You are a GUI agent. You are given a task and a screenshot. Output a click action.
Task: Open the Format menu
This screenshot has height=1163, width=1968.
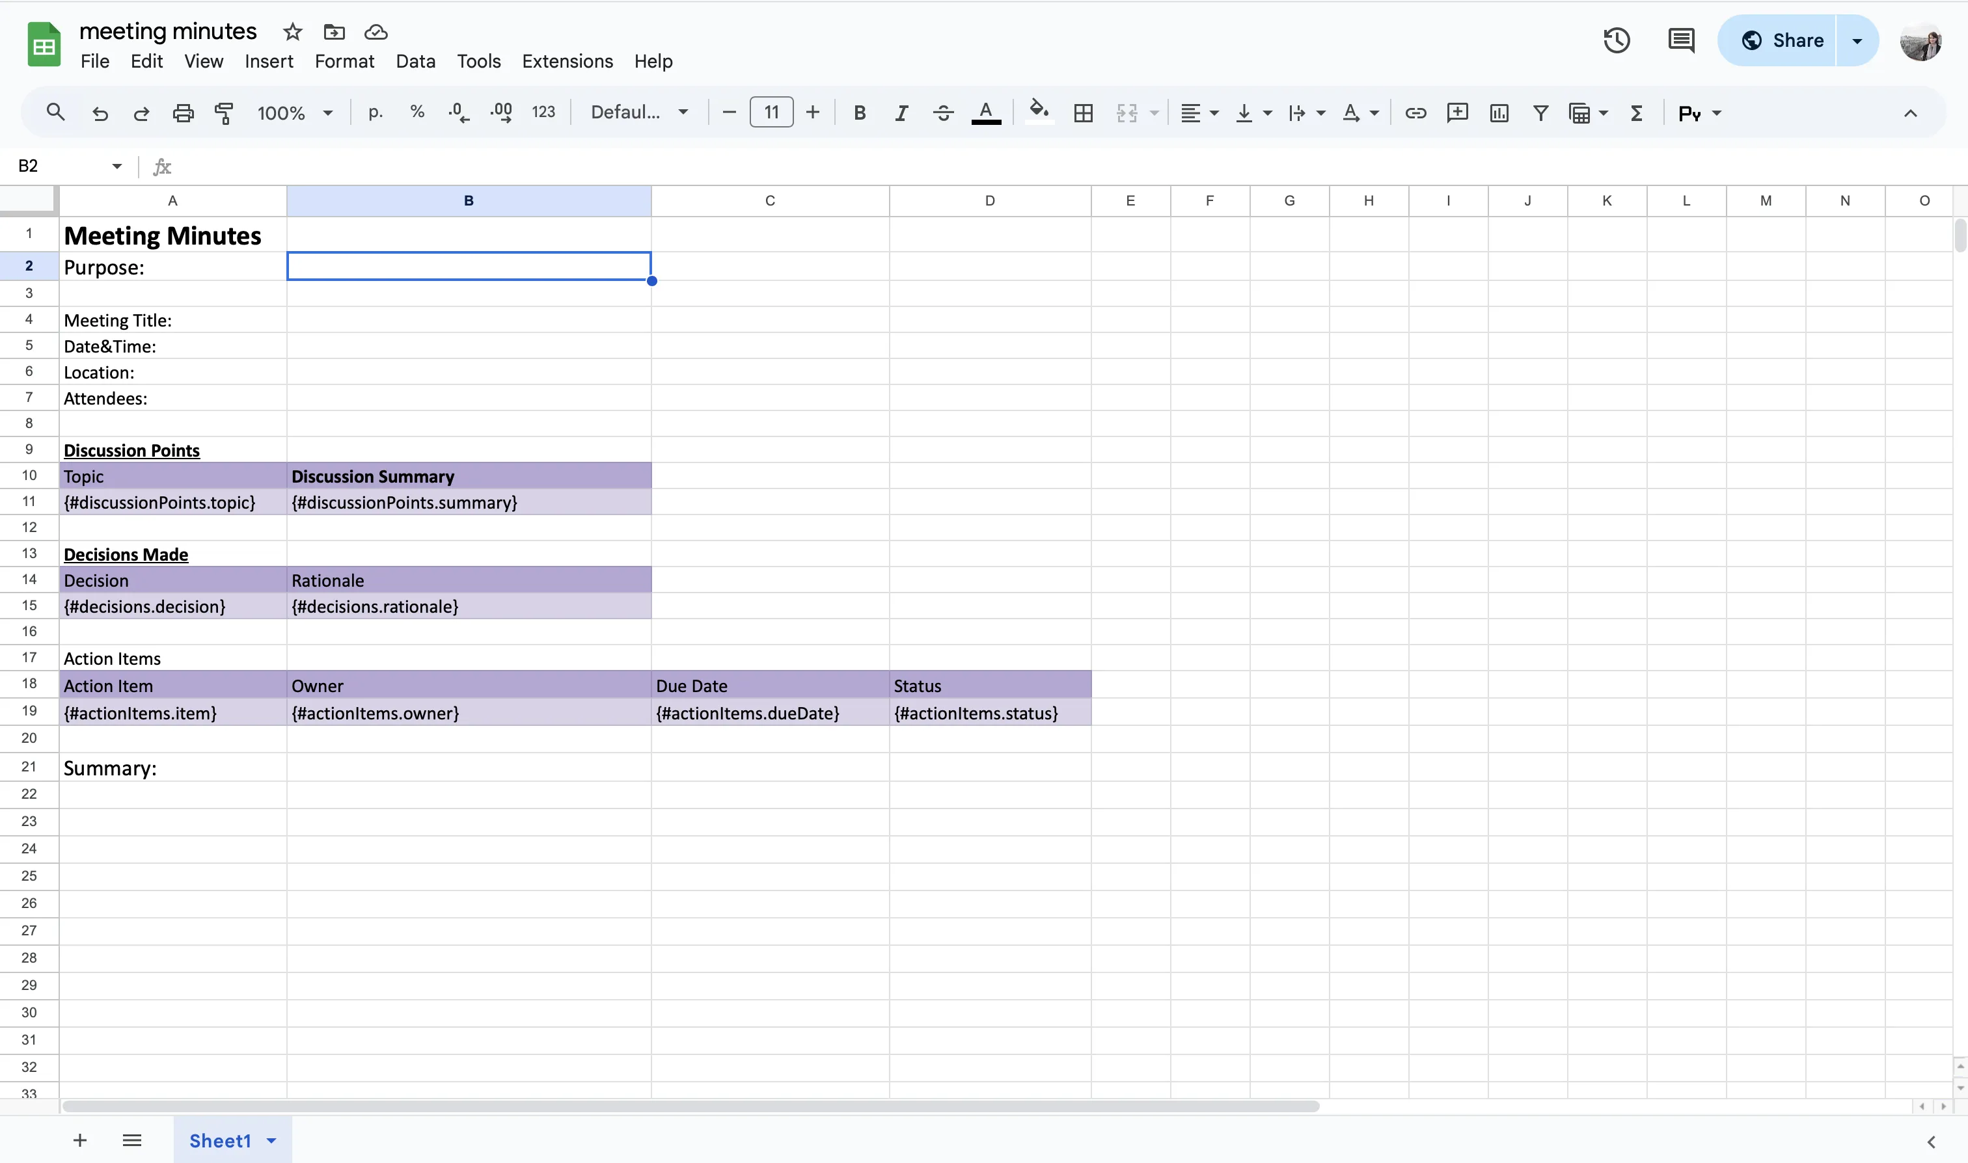pyautogui.click(x=345, y=61)
